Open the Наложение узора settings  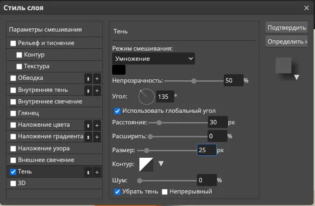(x=55, y=148)
